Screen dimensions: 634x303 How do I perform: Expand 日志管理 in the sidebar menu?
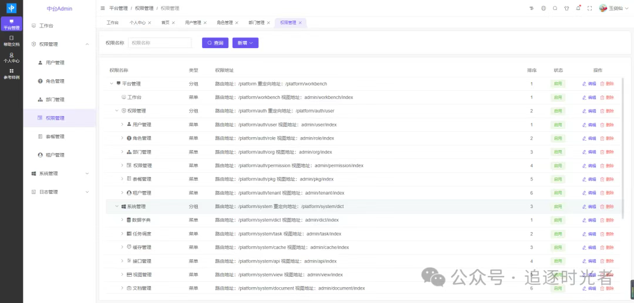59,192
